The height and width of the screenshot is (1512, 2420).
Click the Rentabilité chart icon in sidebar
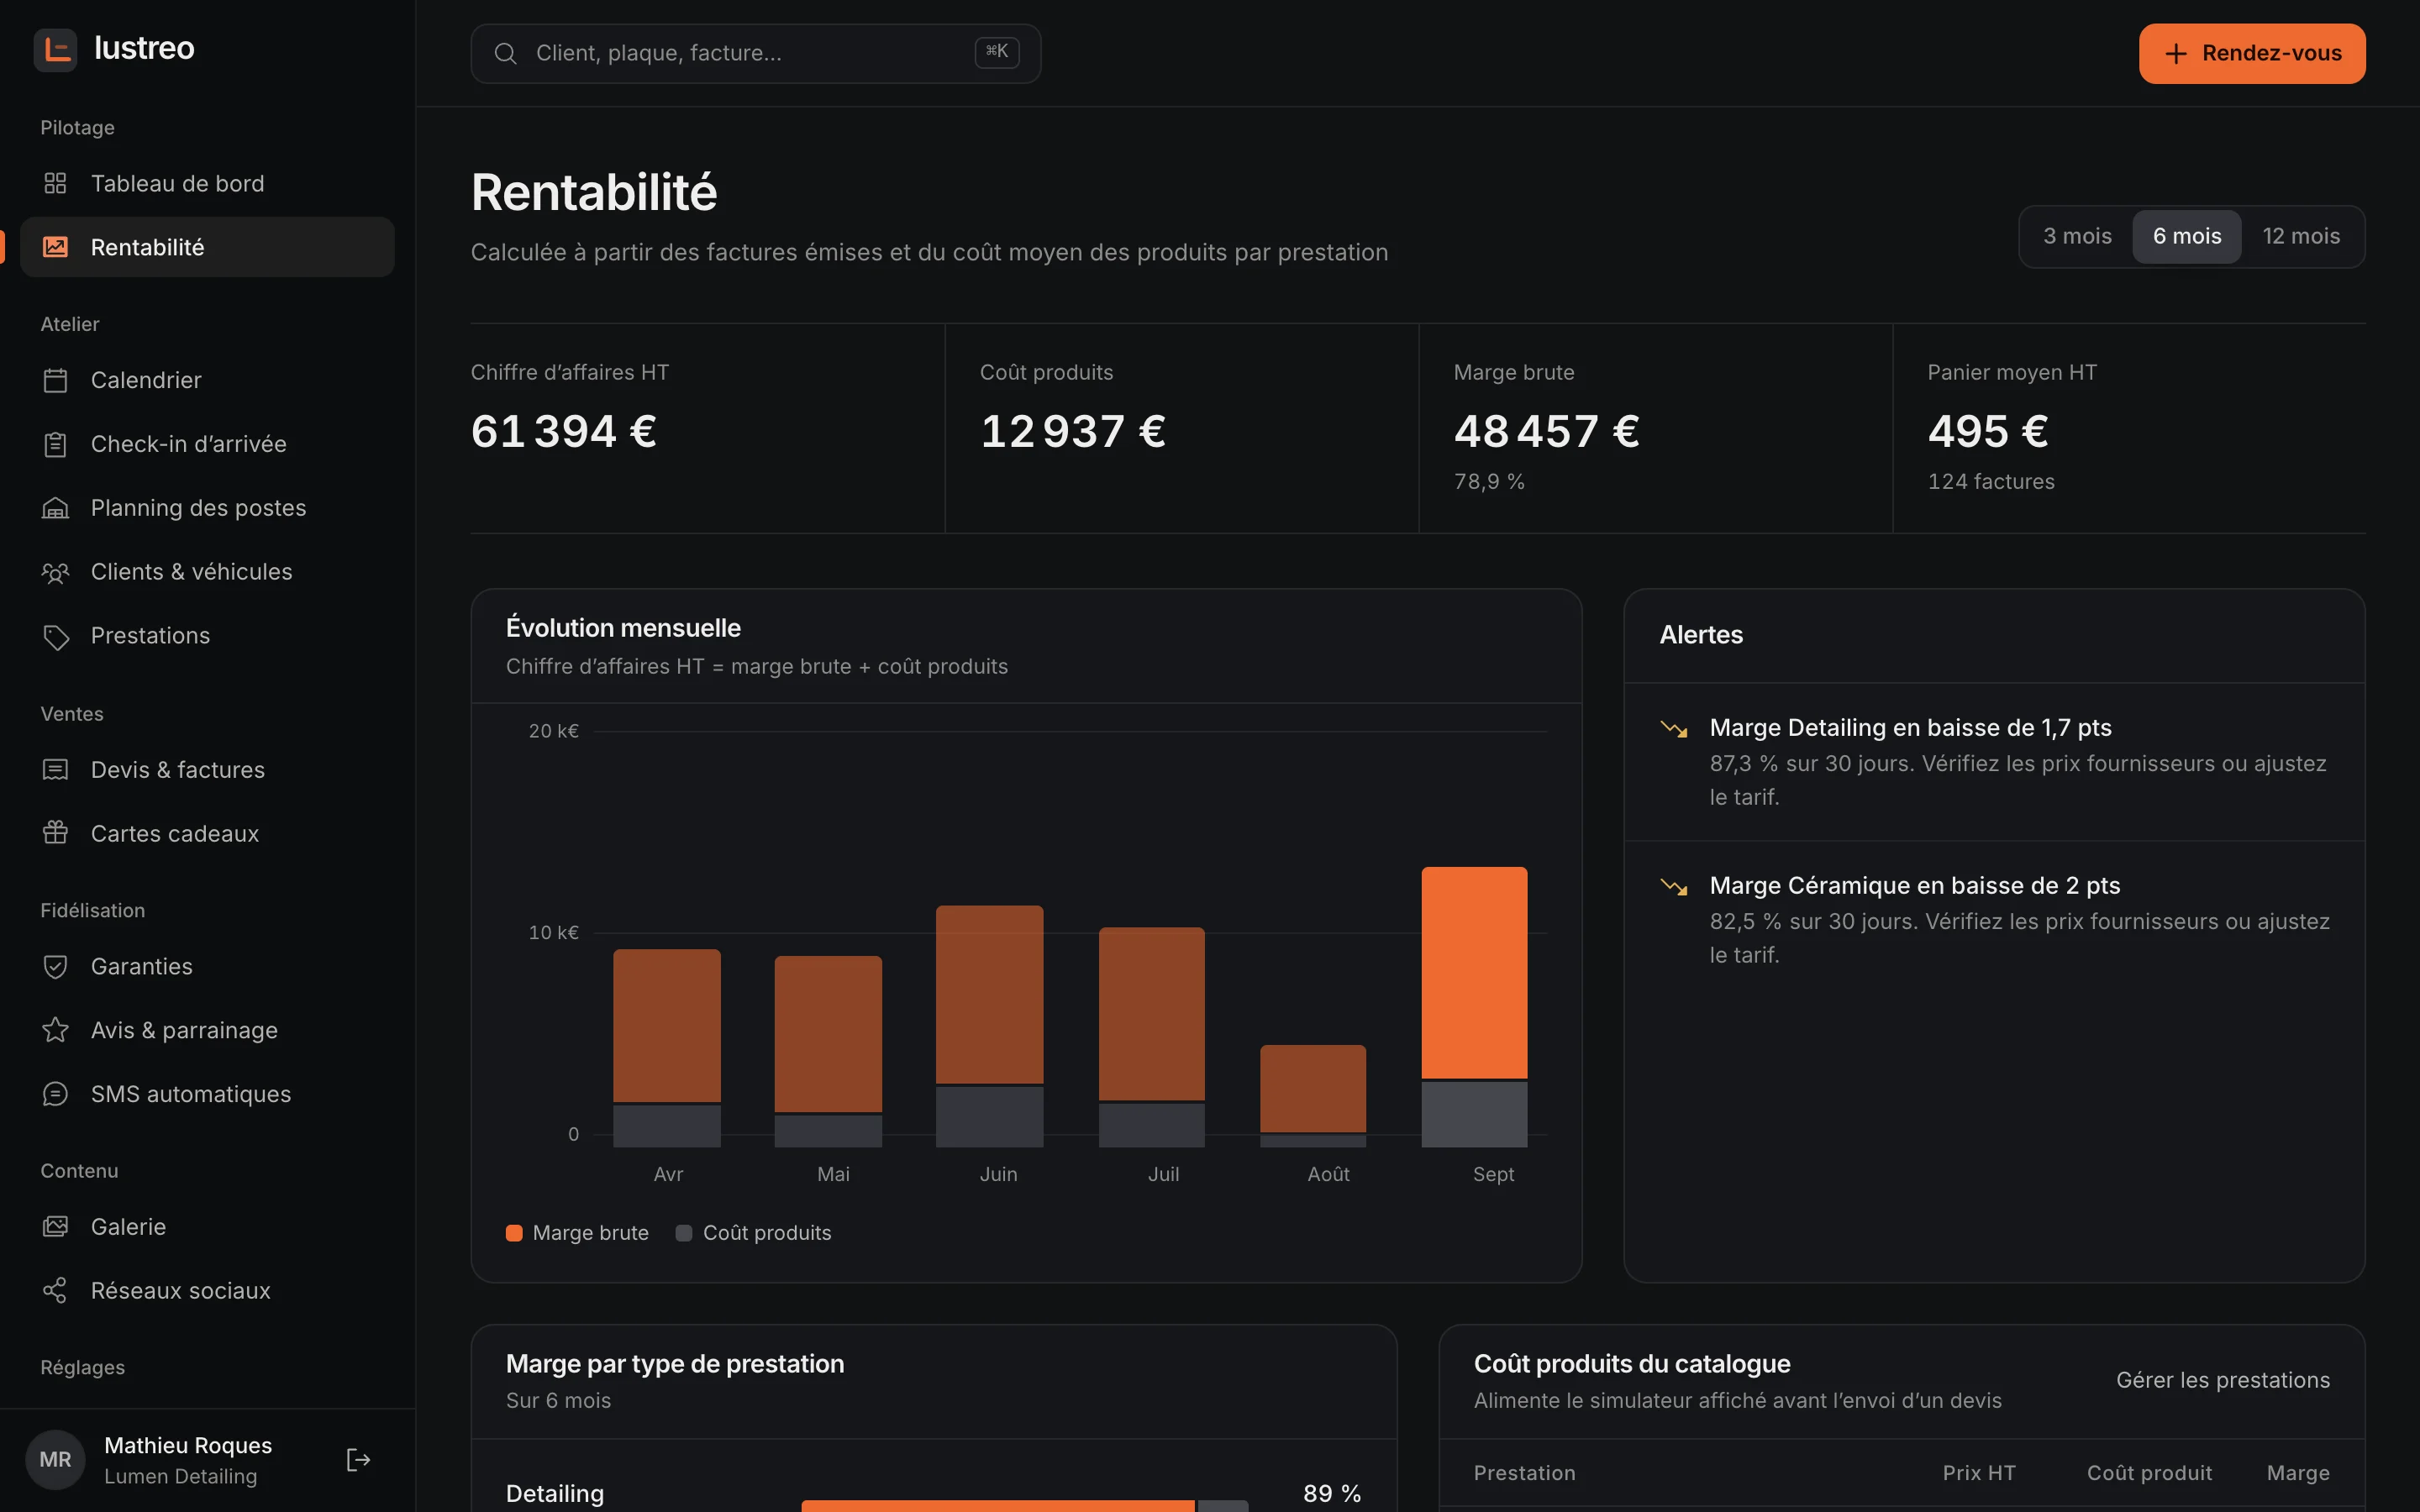point(55,247)
